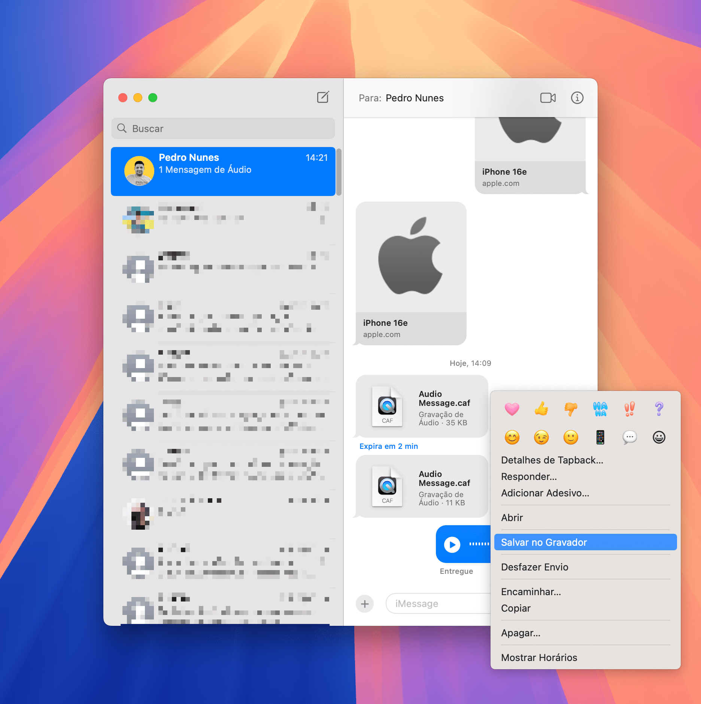Open the emoji picker for tapbacks
Image resolution: width=701 pixels, height=704 pixels.
[x=659, y=437]
